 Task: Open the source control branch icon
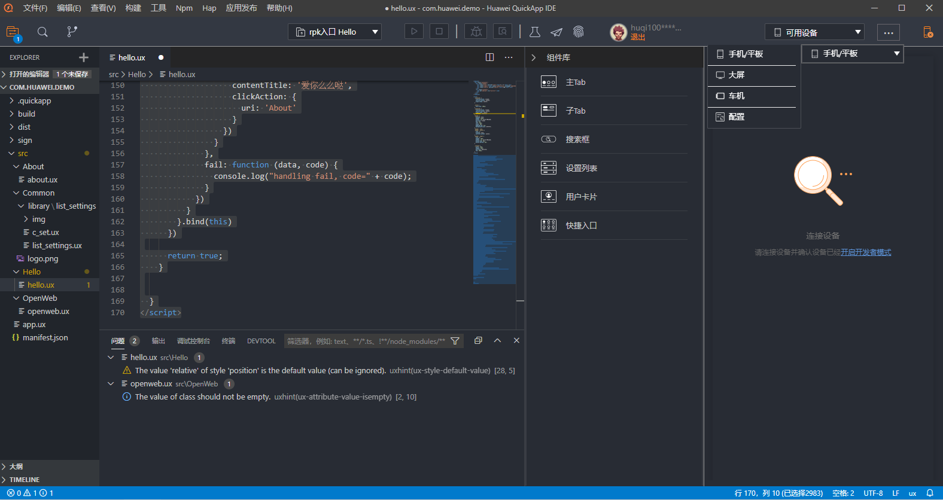coord(72,32)
